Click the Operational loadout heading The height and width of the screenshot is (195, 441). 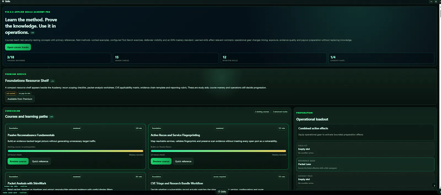point(312,119)
